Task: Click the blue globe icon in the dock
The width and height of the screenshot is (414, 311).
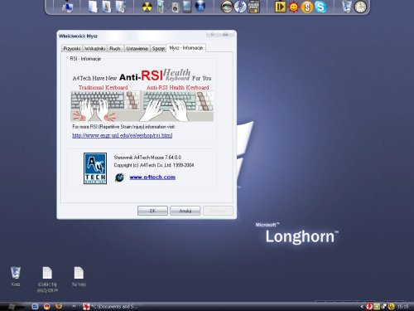Action: click(x=200, y=7)
